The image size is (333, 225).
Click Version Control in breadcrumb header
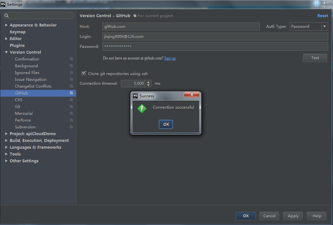coord(96,16)
